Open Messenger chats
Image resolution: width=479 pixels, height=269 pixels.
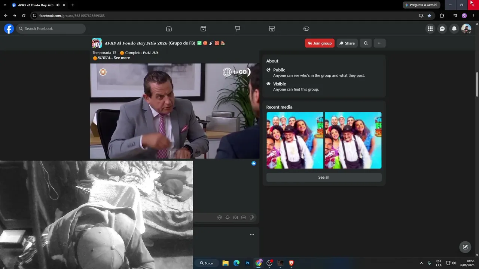(442, 29)
